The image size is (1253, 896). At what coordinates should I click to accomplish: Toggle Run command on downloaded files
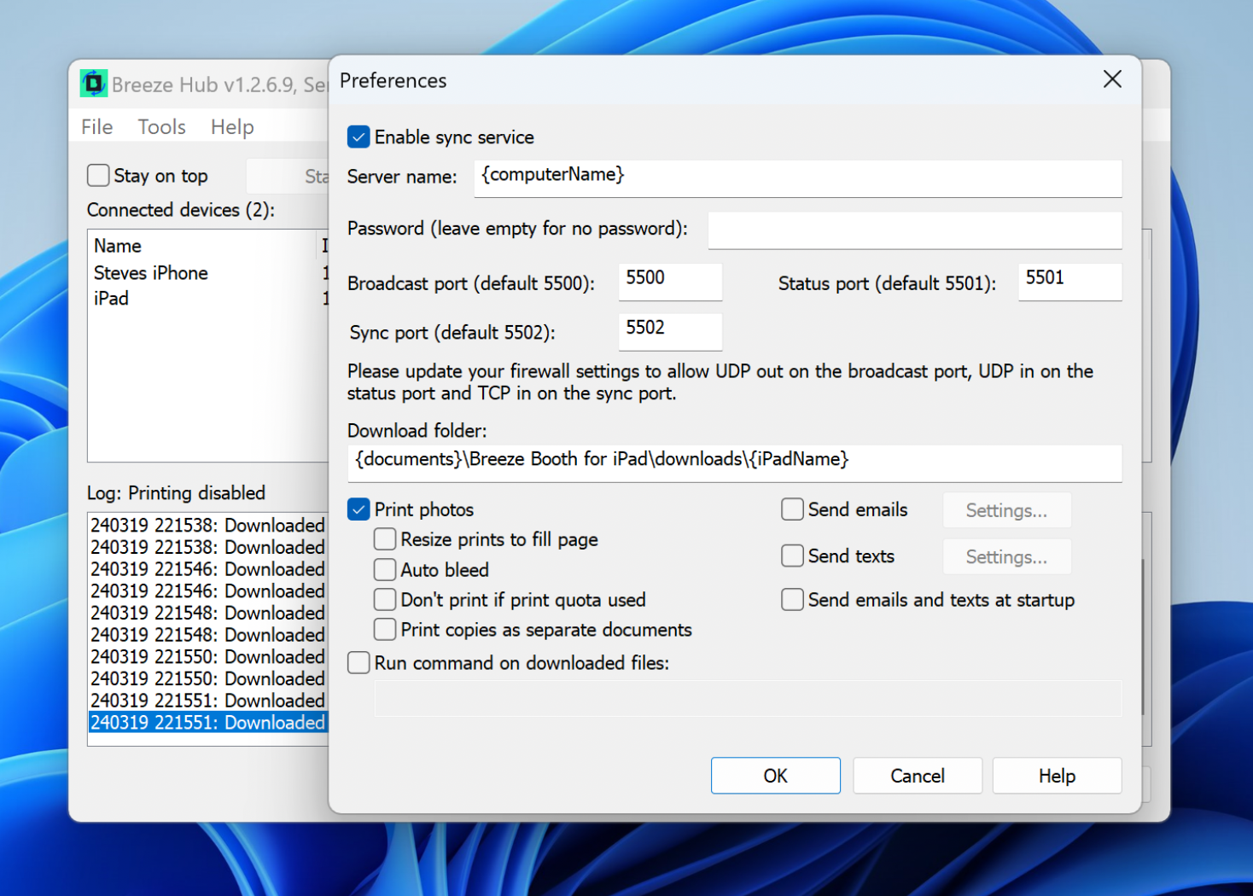pyautogui.click(x=358, y=663)
